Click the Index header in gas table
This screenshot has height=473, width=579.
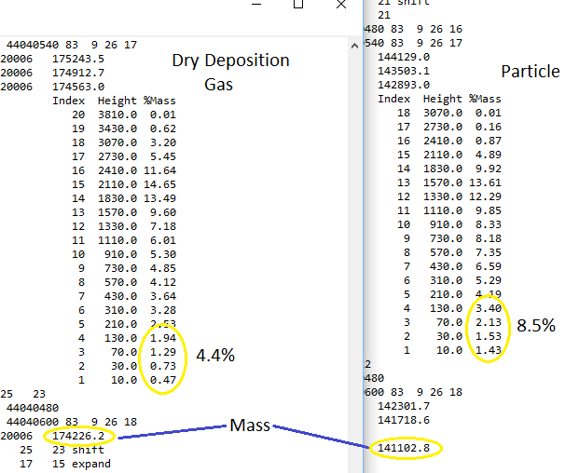tap(69, 101)
